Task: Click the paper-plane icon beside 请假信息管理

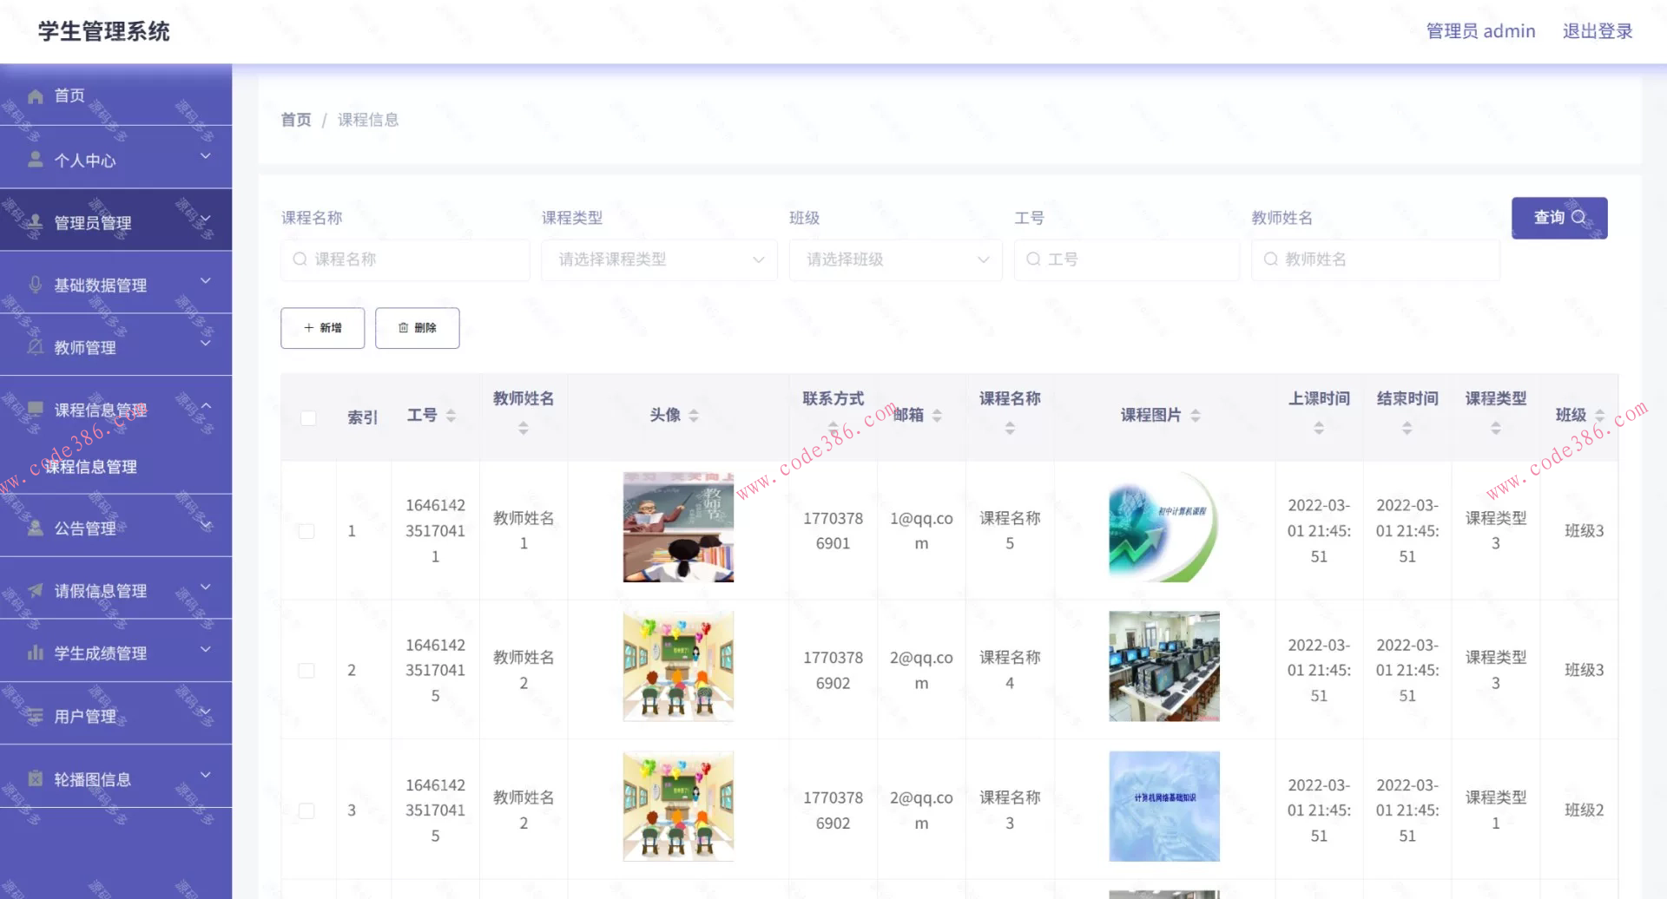Action: (36, 591)
